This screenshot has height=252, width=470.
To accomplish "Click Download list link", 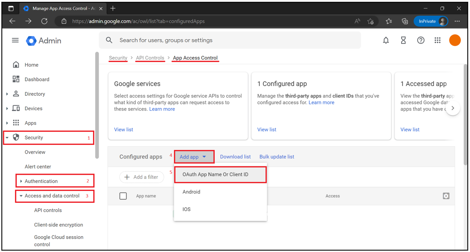I will (x=235, y=157).
